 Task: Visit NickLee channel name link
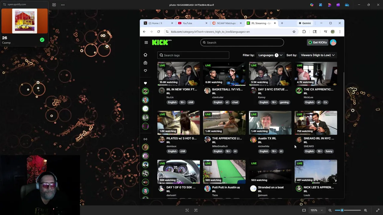tap(308, 97)
